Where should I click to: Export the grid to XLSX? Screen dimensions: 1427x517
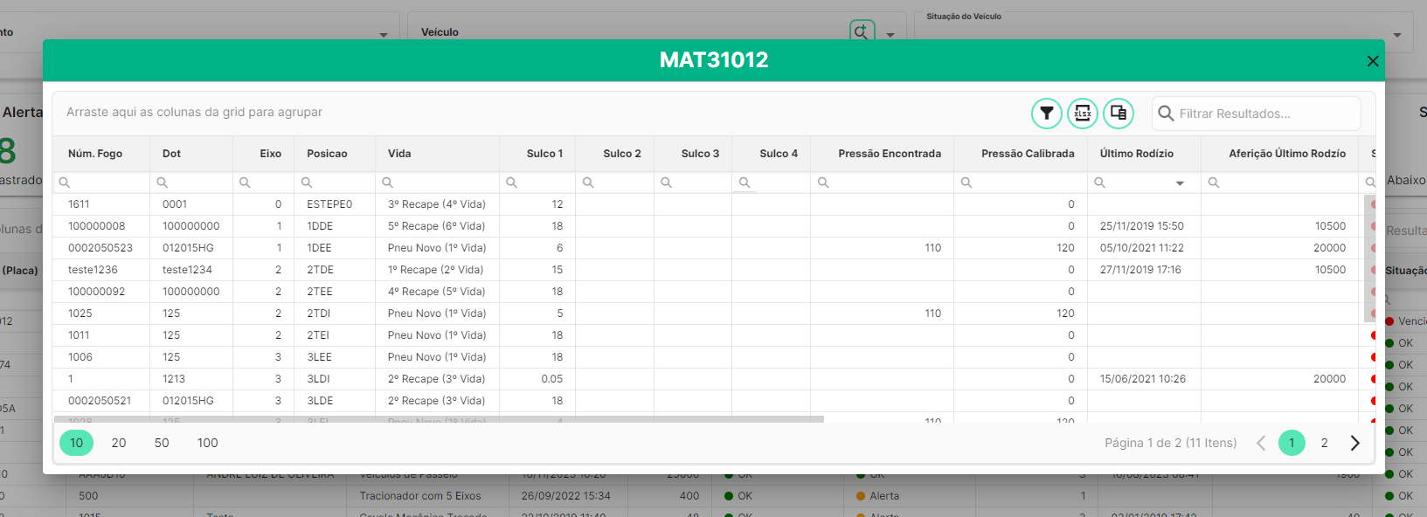pyautogui.click(x=1083, y=114)
